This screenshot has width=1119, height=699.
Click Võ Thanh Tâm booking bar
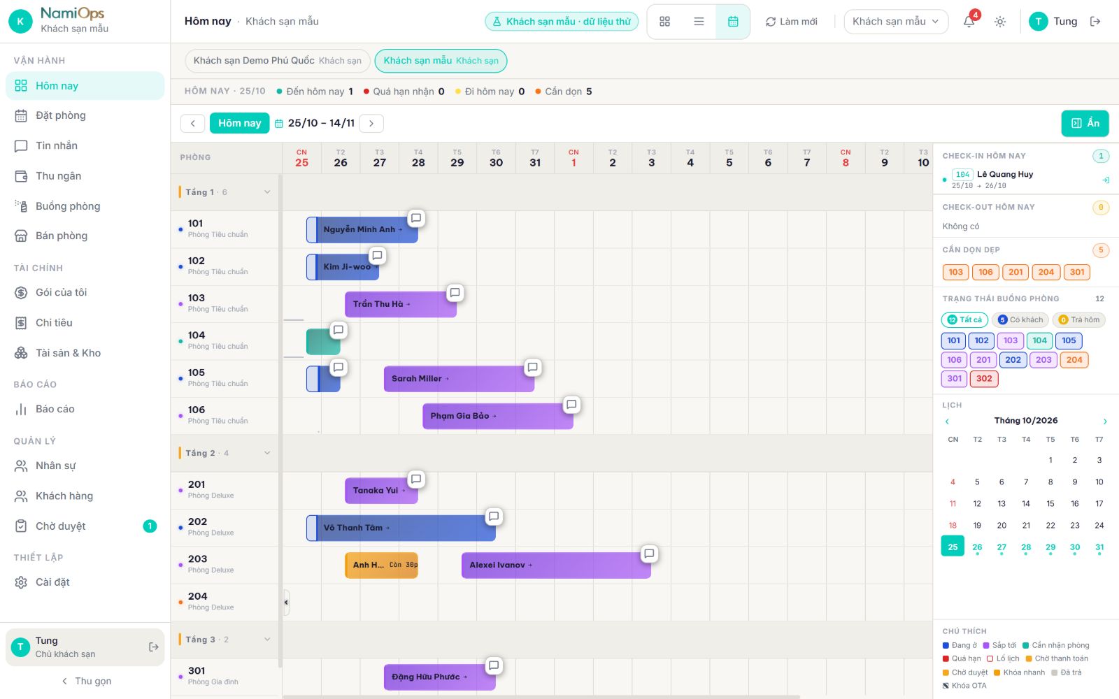(401, 528)
